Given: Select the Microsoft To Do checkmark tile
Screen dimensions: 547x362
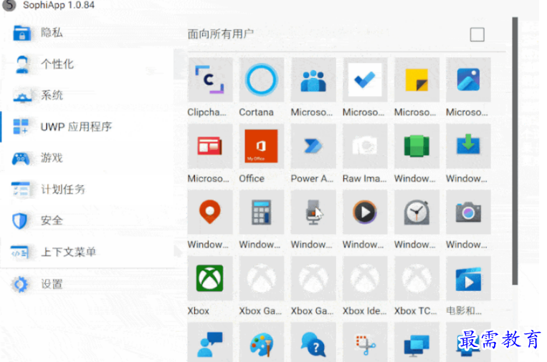Looking at the screenshot, I should [x=365, y=79].
